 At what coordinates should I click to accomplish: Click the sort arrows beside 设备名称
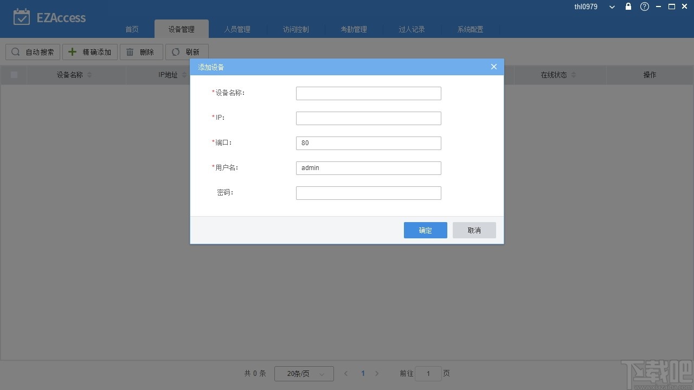point(88,75)
